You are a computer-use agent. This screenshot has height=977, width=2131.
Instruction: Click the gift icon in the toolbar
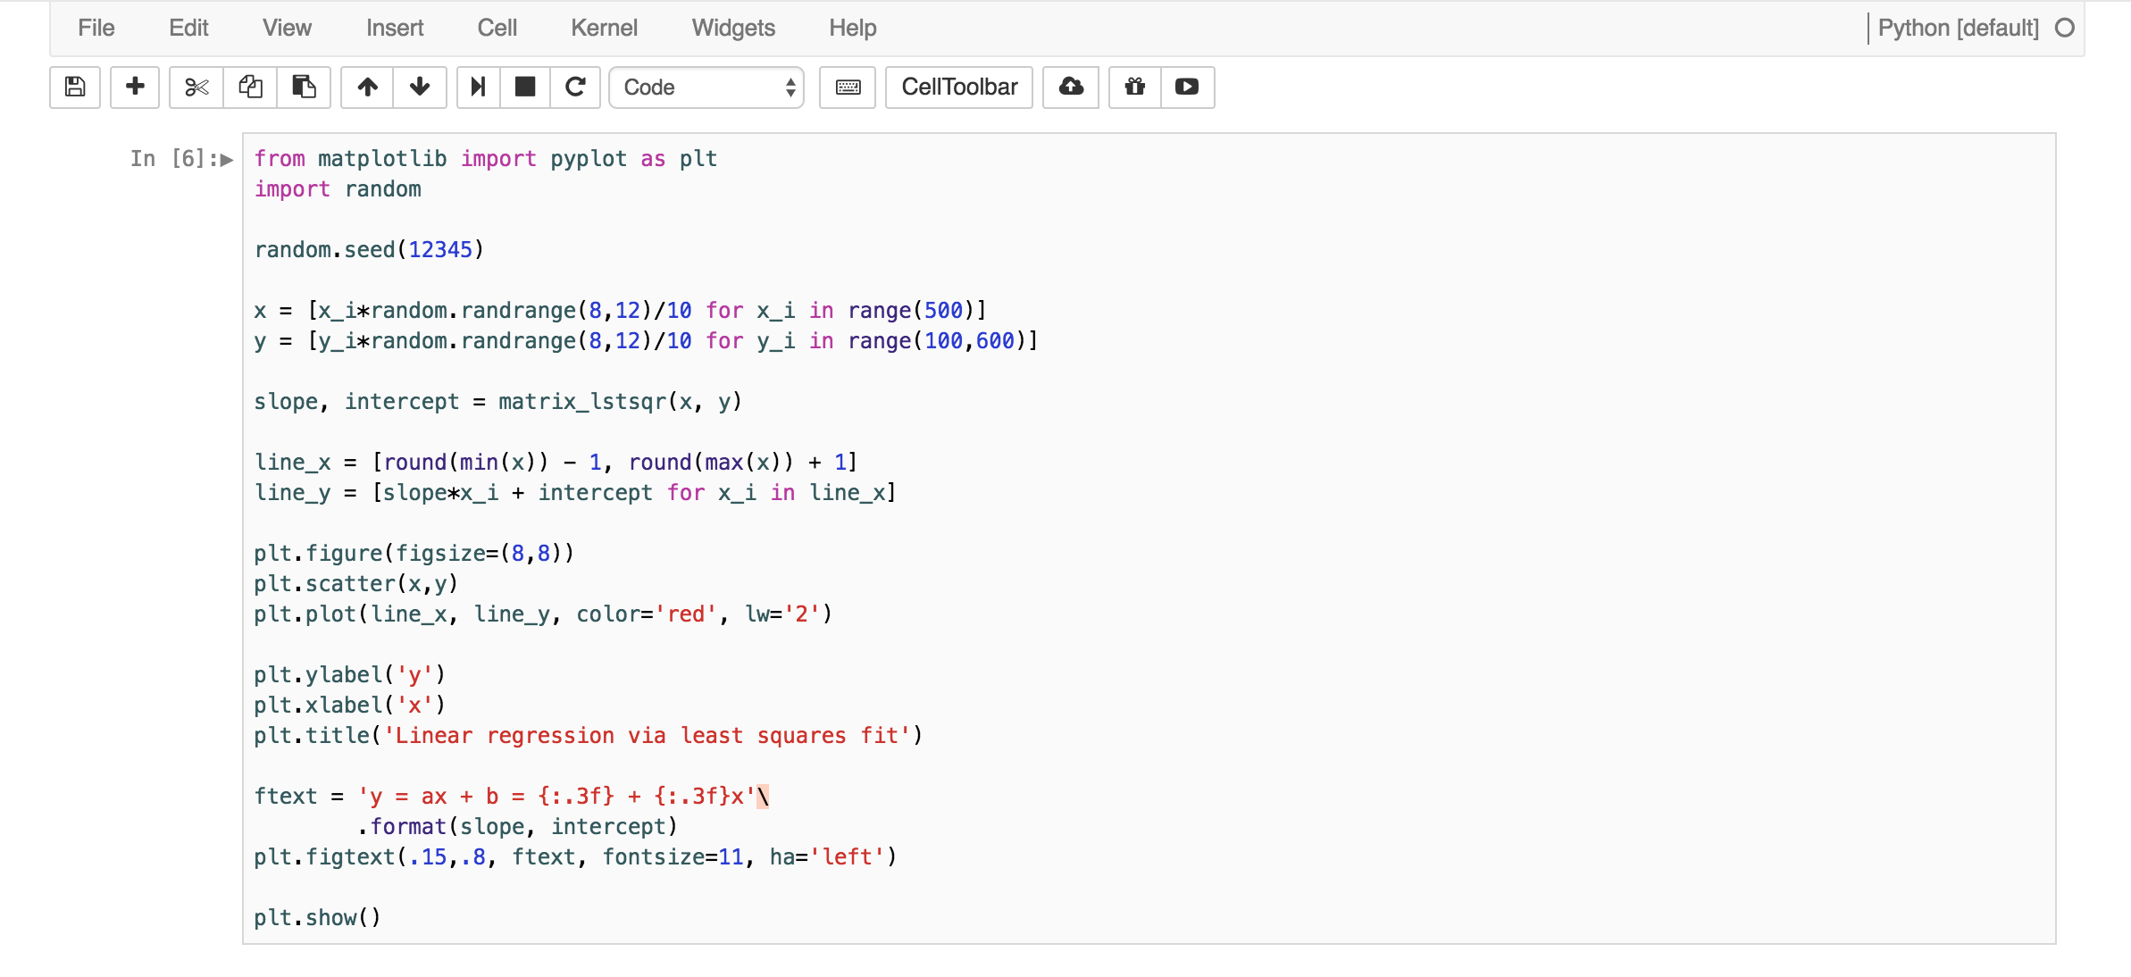pos(1135,87)
